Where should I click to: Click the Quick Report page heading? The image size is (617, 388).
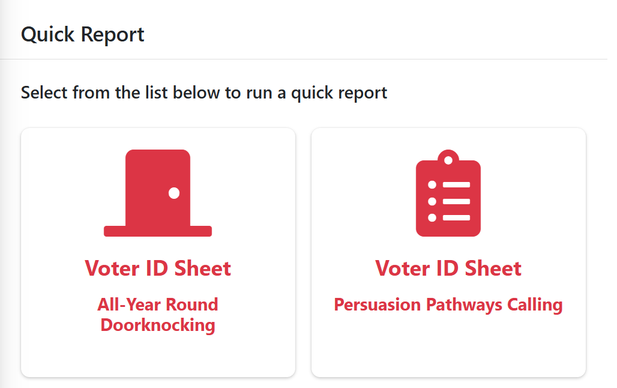(83, 35)
